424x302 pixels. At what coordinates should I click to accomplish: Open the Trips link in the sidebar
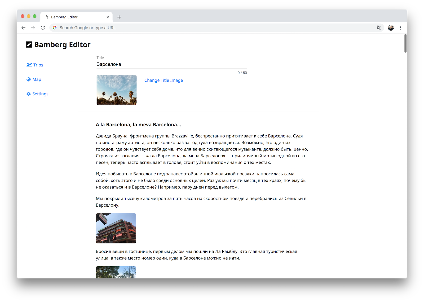[38, 65]
